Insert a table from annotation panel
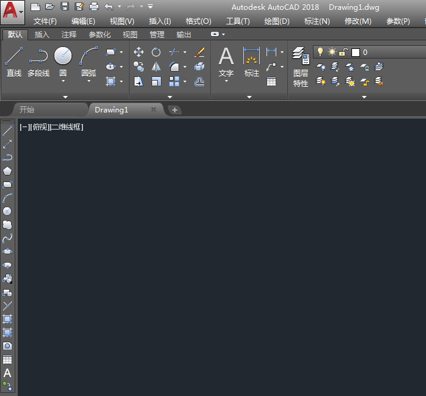The width and height of the screenshot is (426, 396). [271, 81]
